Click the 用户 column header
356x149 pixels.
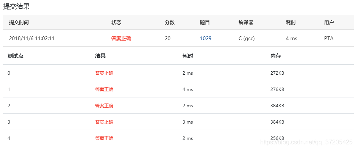(x=329, y=22)
